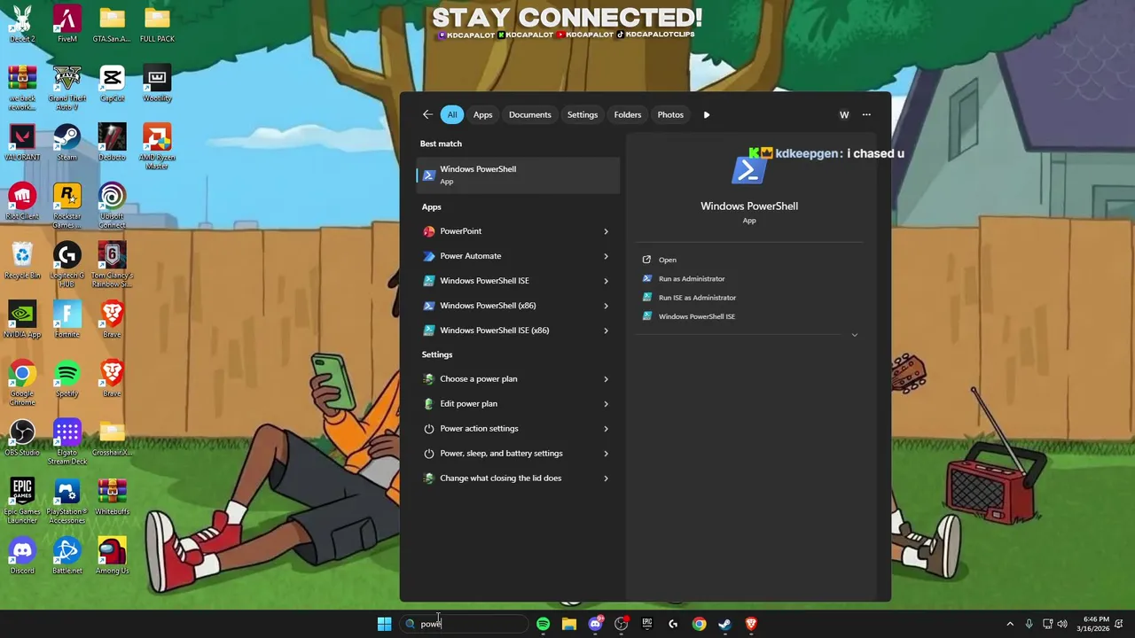Open Windows PowerShell ISE from preview pane
The image size is (1135, 638).
pyautogui.click(x=697, y=316)
